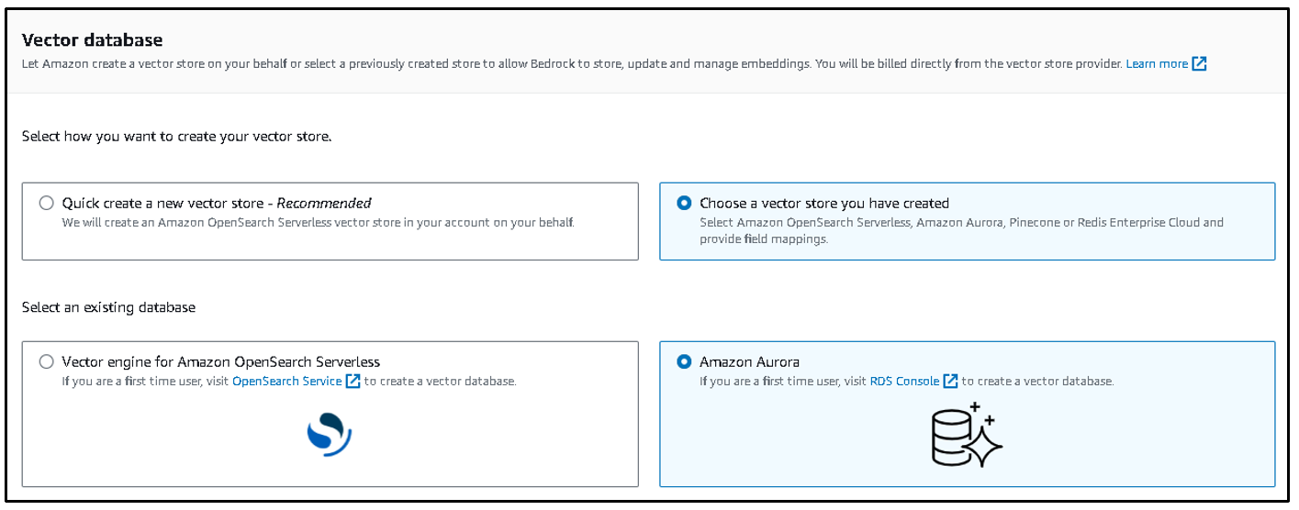Click the external-link icon after OpenSearch Service
The width and height of the screenshot is (1299, 510).
point(353,381)
